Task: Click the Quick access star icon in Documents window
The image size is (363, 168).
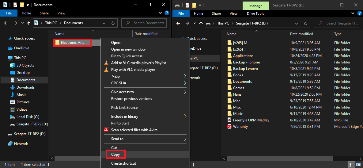Action: 10,38
